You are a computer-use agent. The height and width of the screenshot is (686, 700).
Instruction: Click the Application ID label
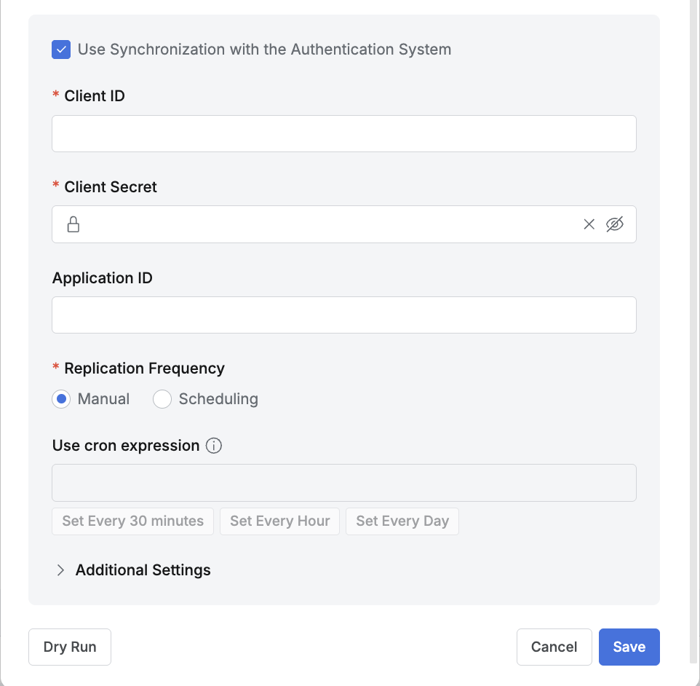click(103, 278)
